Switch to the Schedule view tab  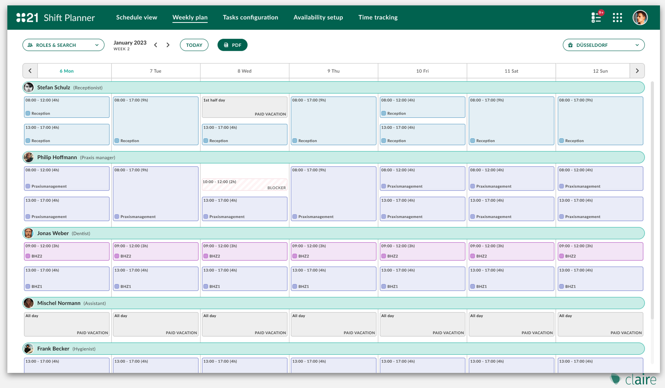pyautogui.click(x=137, y=17)
